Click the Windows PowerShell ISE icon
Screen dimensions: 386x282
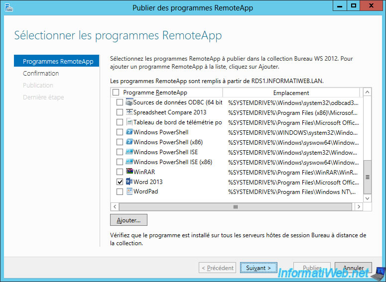[129, 152]
